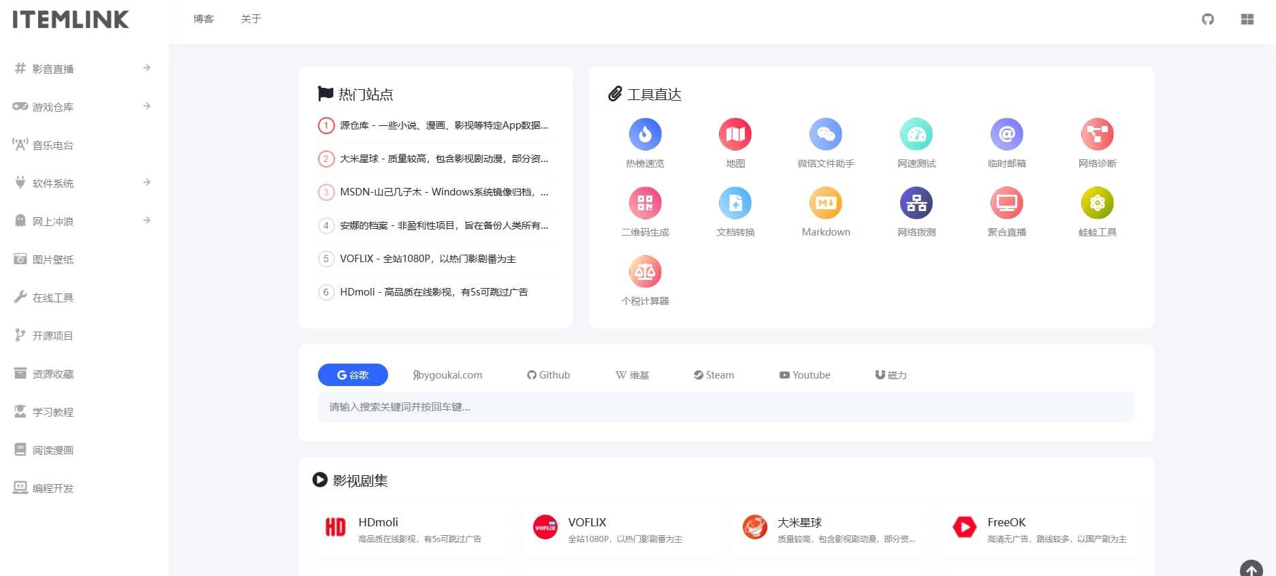Open the 网络诊断 icon
Screen dimensions: 1276x576
click(1098, 134)
